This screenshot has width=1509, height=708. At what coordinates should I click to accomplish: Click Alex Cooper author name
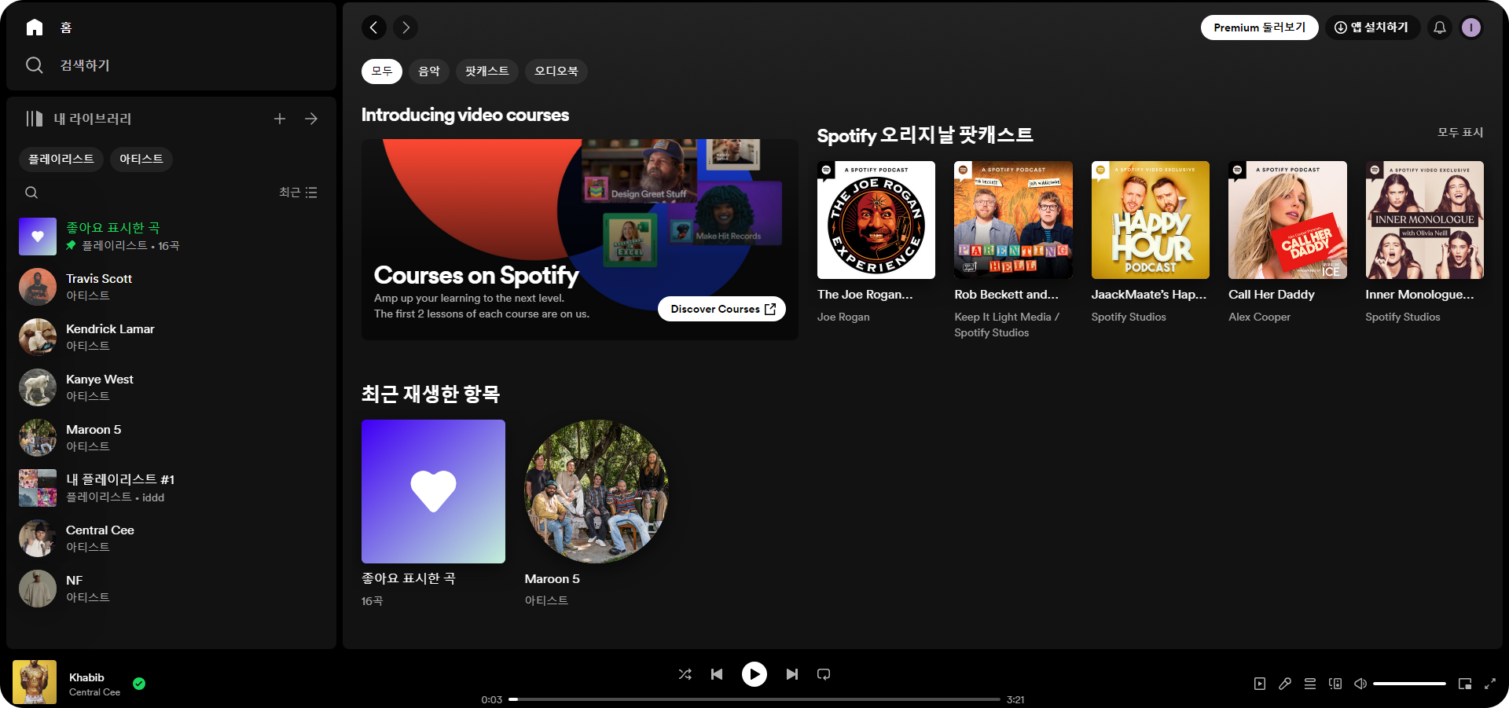pos(1259,317)
